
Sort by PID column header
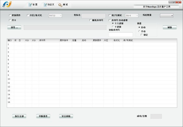[x=35, y=40]
